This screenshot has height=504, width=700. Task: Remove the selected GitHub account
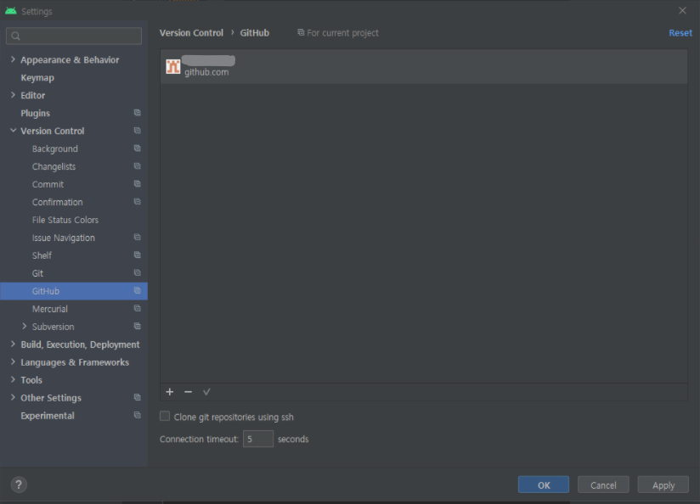click(188, 391)
